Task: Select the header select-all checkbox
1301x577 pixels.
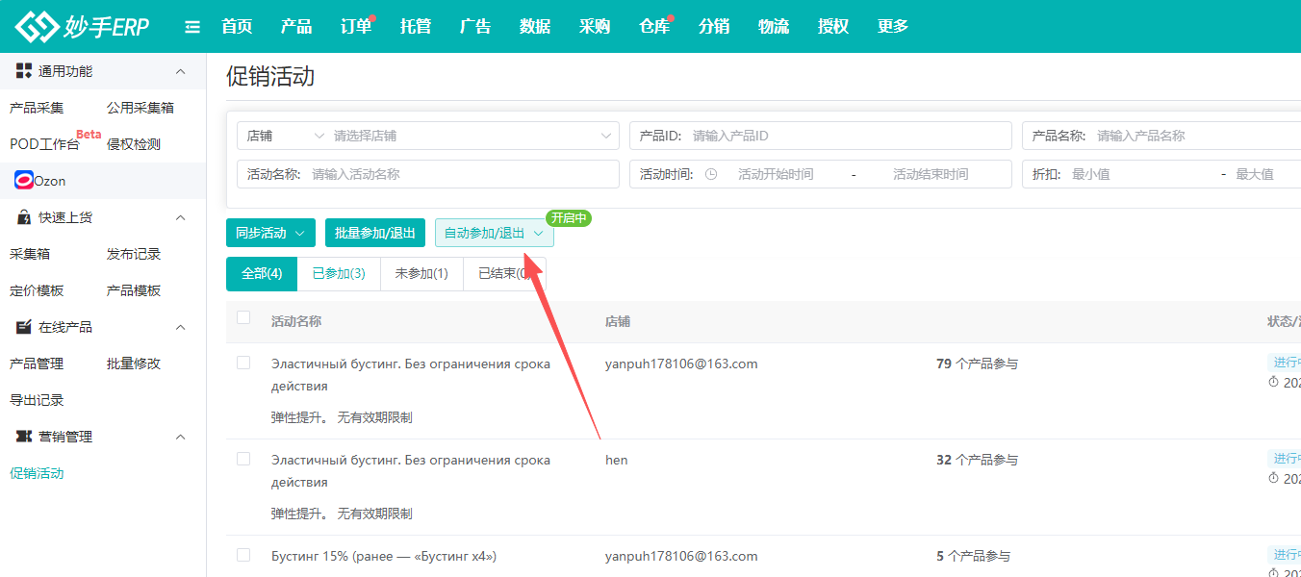Action: (x=243, y=317)
